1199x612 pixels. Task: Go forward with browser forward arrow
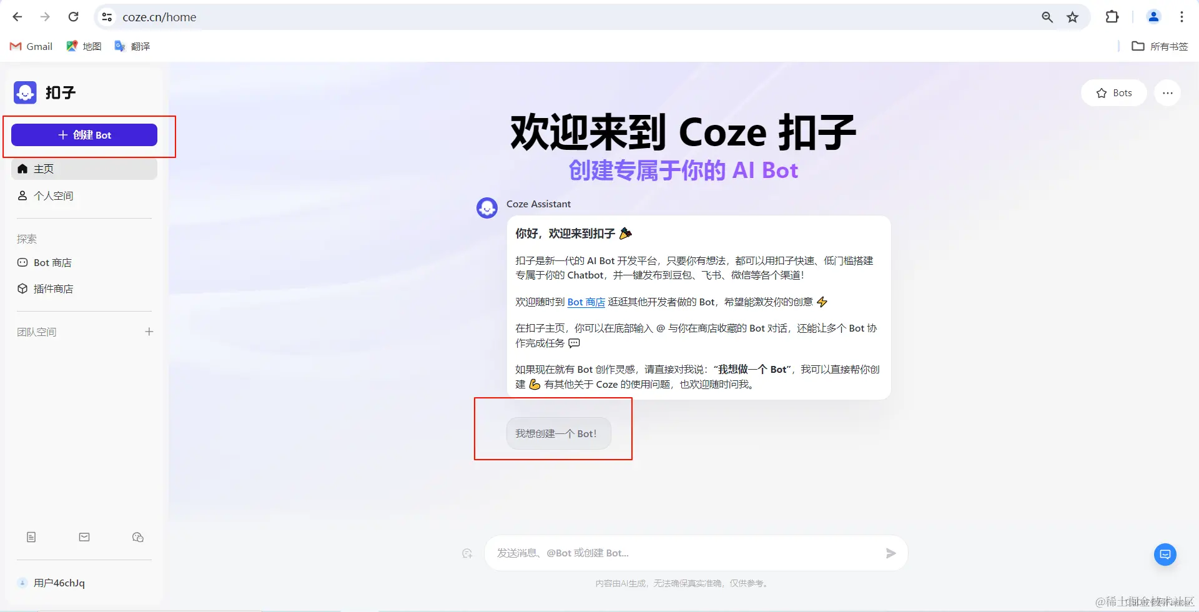click(45, 17)
